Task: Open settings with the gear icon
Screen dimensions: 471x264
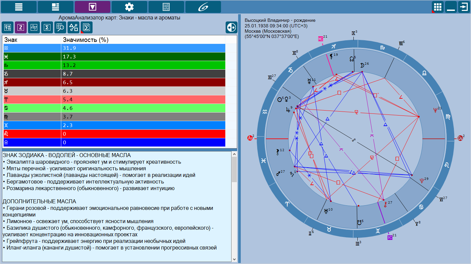Action: (x=129, y=7)
